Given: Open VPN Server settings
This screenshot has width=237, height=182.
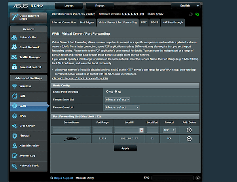Looking at the screenshot, I should point(28,126).
